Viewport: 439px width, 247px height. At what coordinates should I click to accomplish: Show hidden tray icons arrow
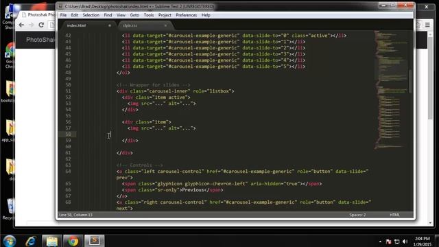380,242
